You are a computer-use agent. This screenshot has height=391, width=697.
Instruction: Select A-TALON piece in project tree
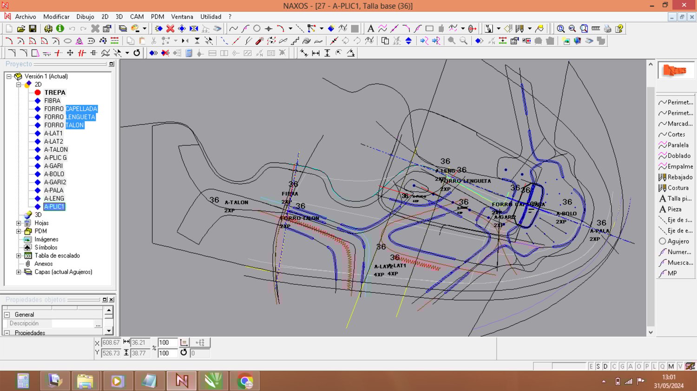pyautogui.click(x=56, y=149)
